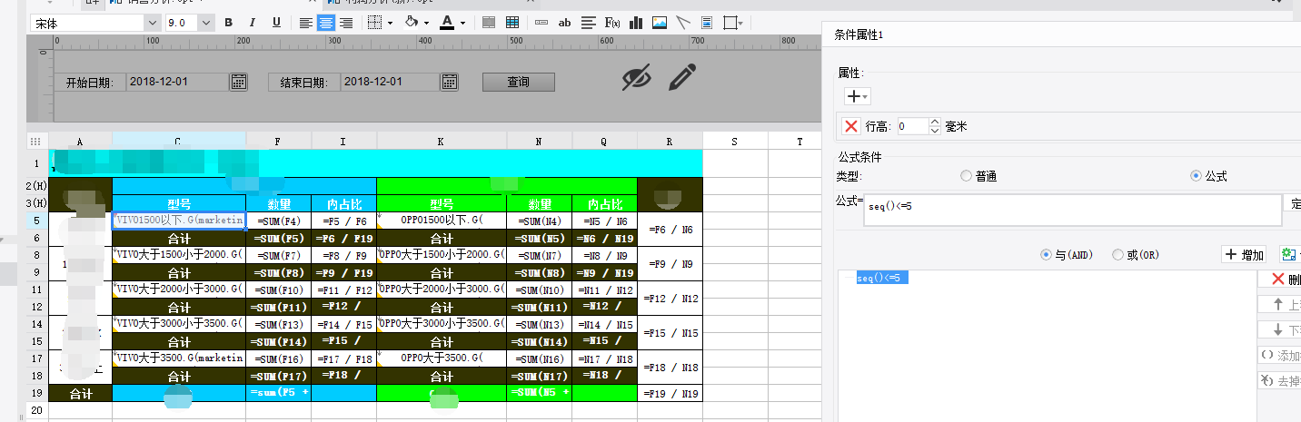This screenshot has width=1301, height=422.
Task: Click the hidden-eye icon in parameter pane
Action: coord(638,78)
